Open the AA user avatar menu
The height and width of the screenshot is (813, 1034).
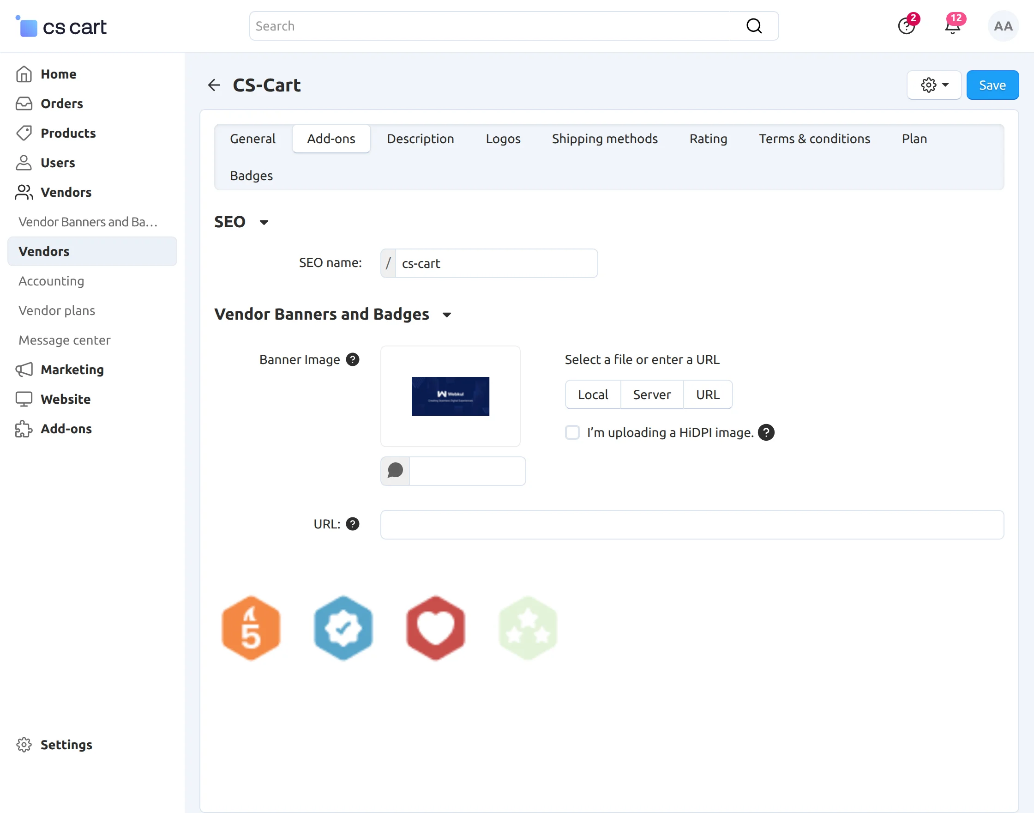[x=1003, y=26]
